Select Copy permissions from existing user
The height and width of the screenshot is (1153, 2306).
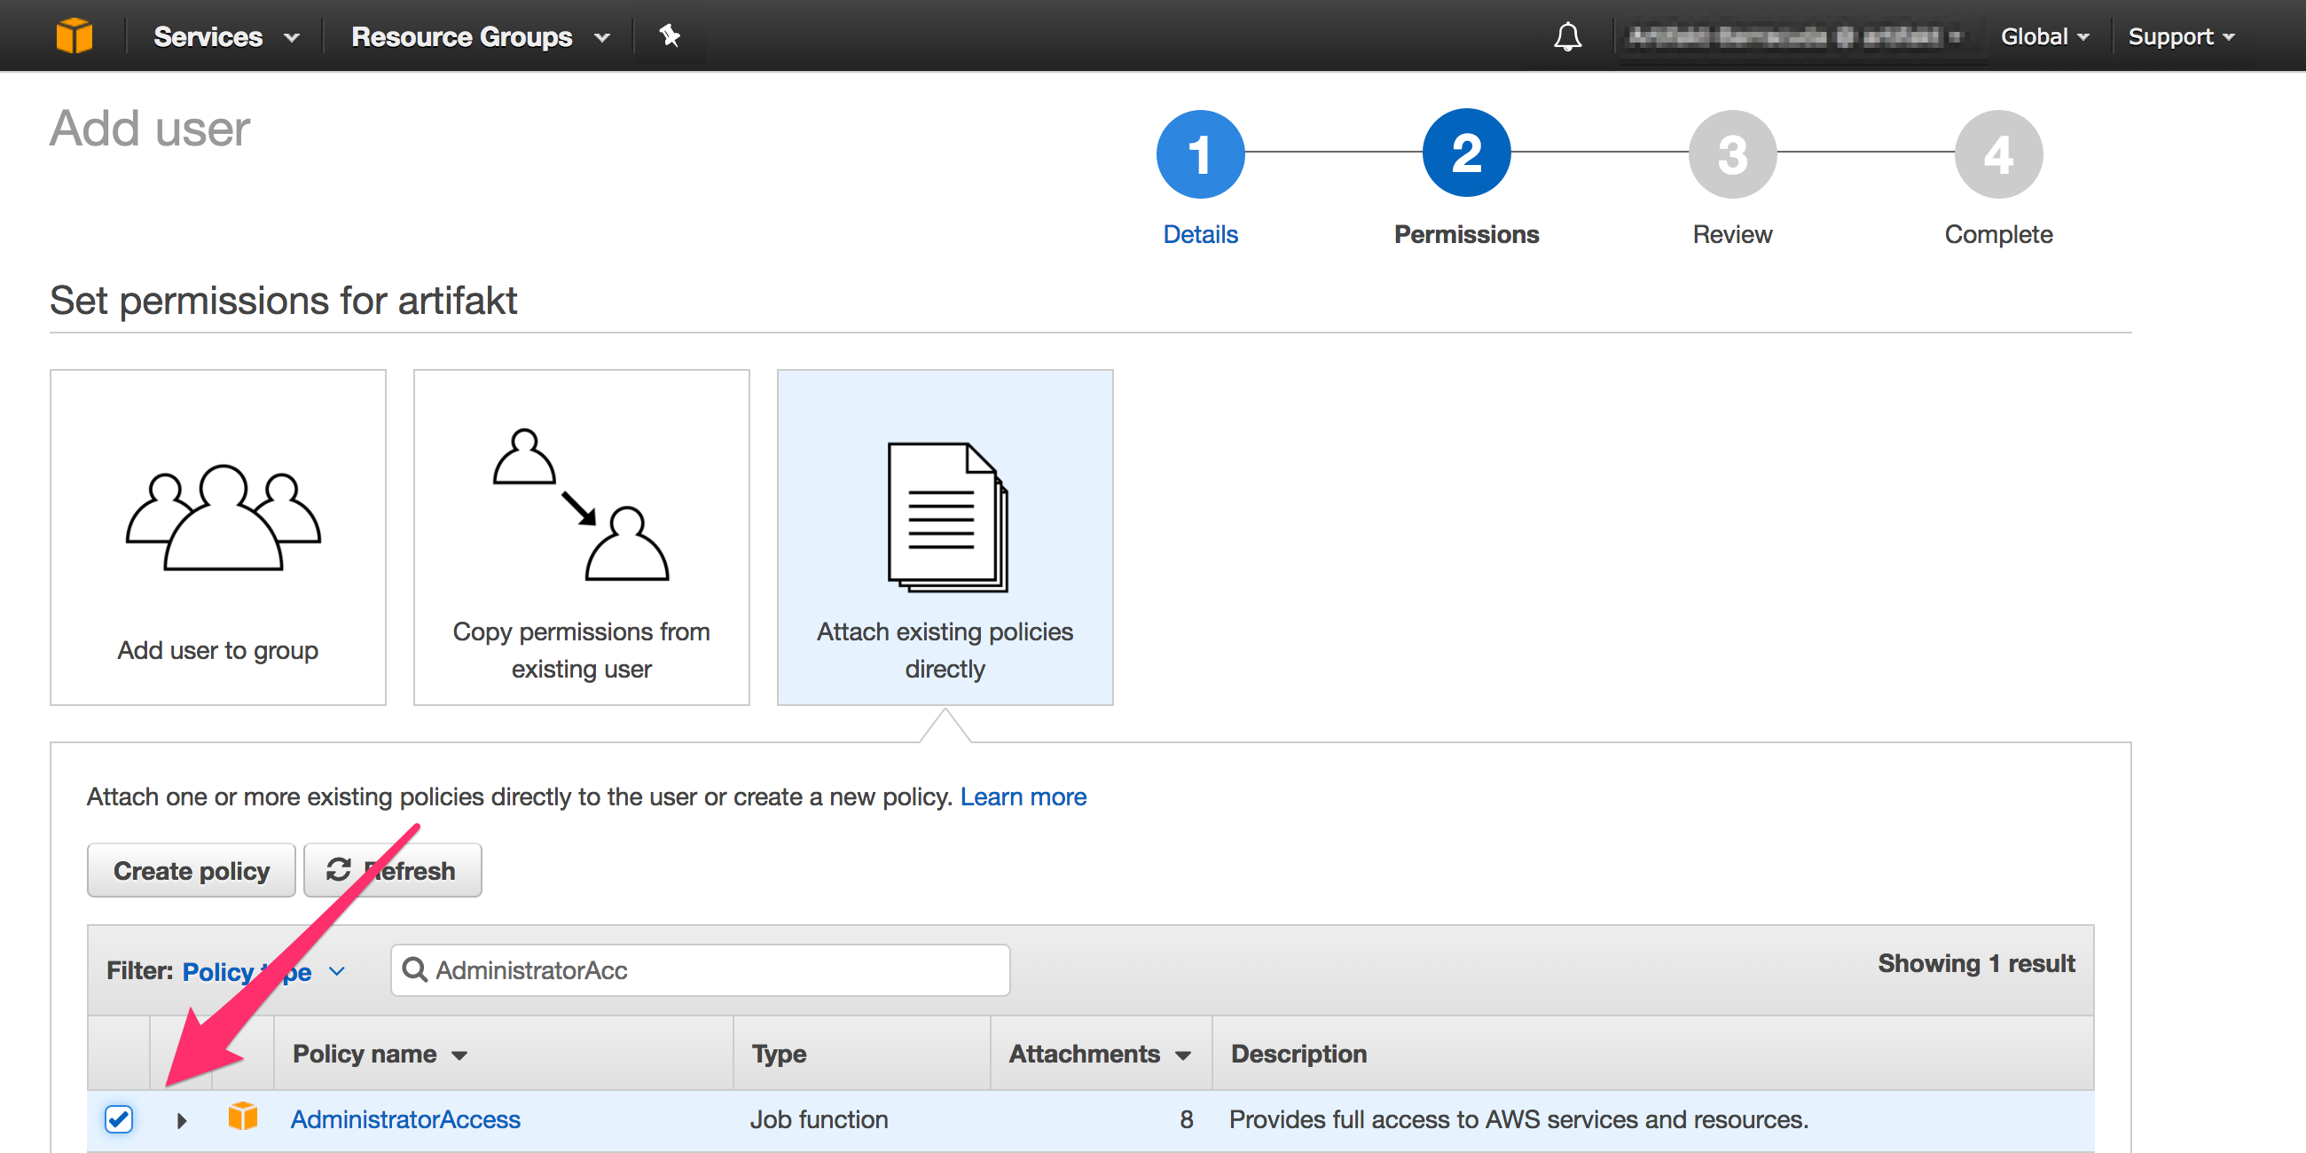581,537
